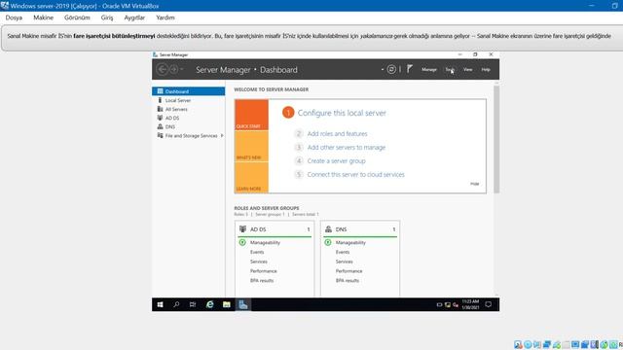Select Dashboard in the sidebar
The image size is (623, 350).
pos(188,91)
